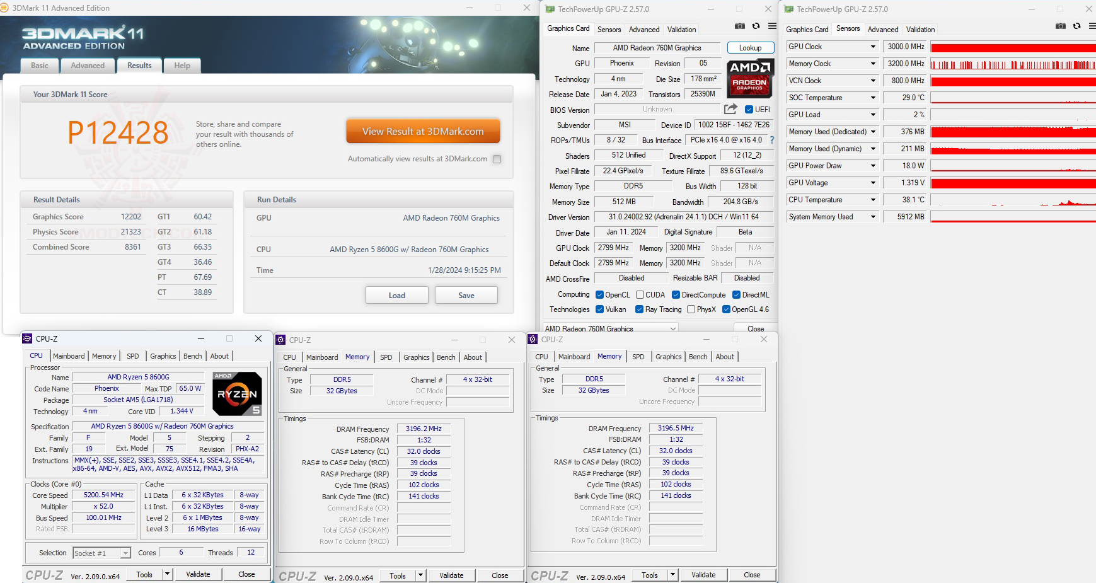The image size is (1096, 583).
Task: Enable the CUDA checkbox
Action: tap(640, 295)
